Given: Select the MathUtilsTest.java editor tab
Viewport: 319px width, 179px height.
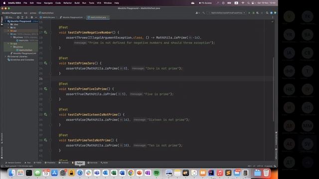Looking at the screenshot, I should [x=98, y=17].
